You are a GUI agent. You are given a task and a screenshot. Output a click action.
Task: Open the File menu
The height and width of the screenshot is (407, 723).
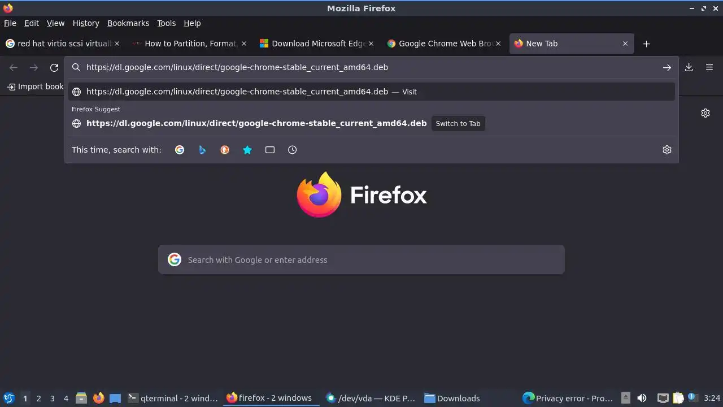(10, 23)
